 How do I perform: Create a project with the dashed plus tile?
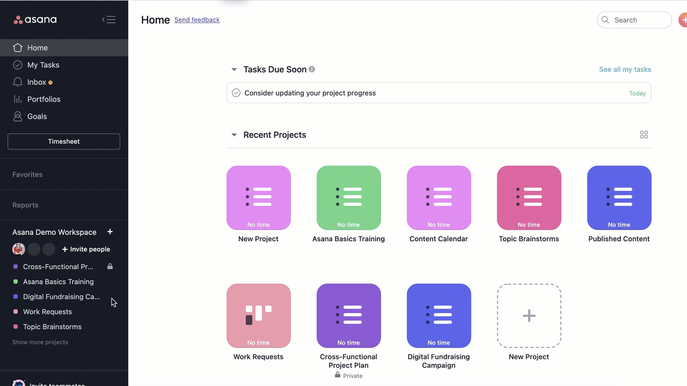click(x=529, y=316)
